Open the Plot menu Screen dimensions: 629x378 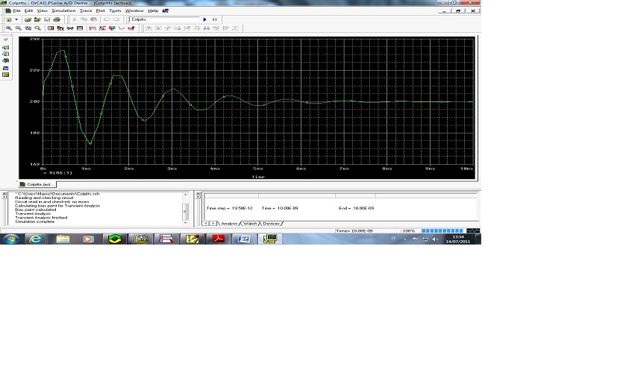click(100, 10)
